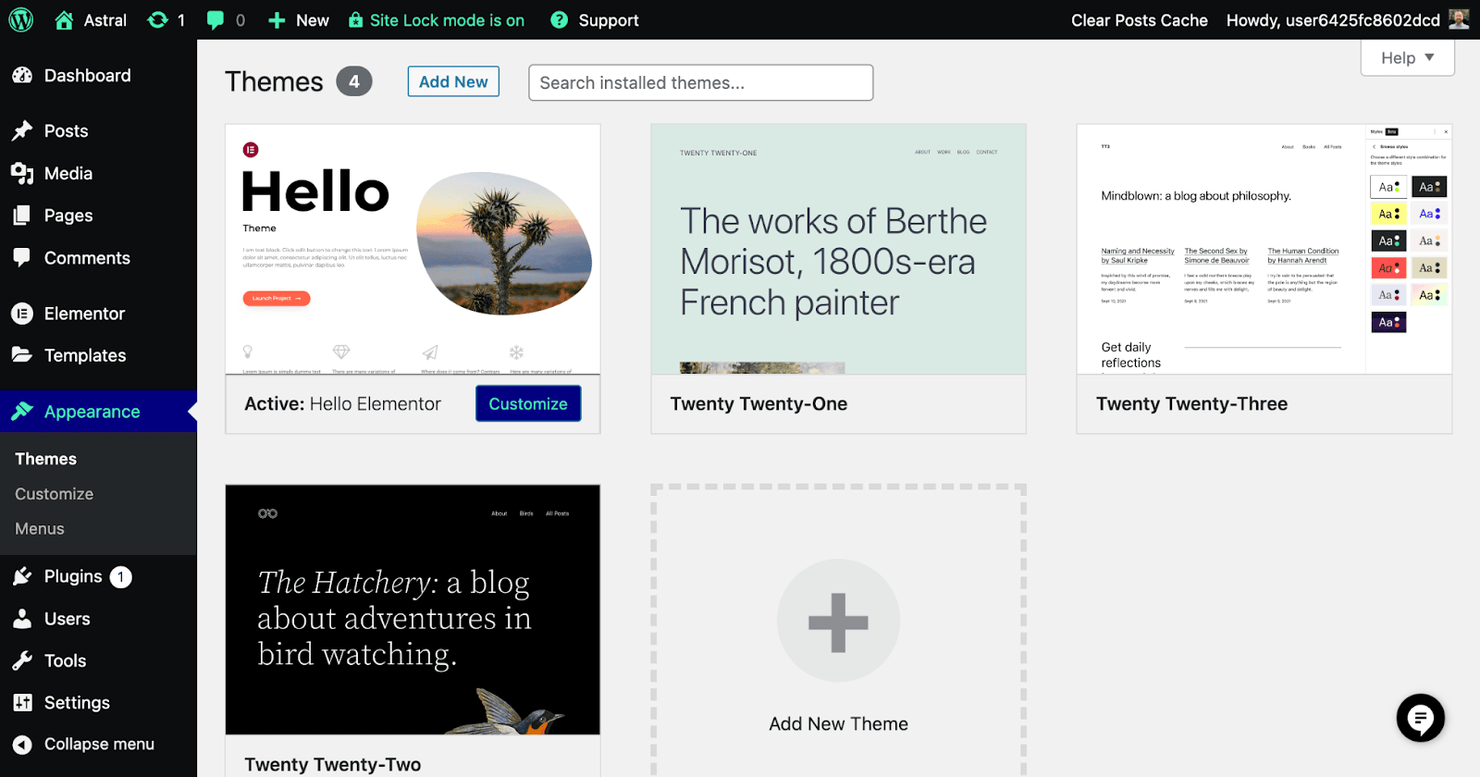Image resolution: width=1480 pixels, height=777 pixels.
Task: Open the New content menu
Action: (x=299, y=20)
